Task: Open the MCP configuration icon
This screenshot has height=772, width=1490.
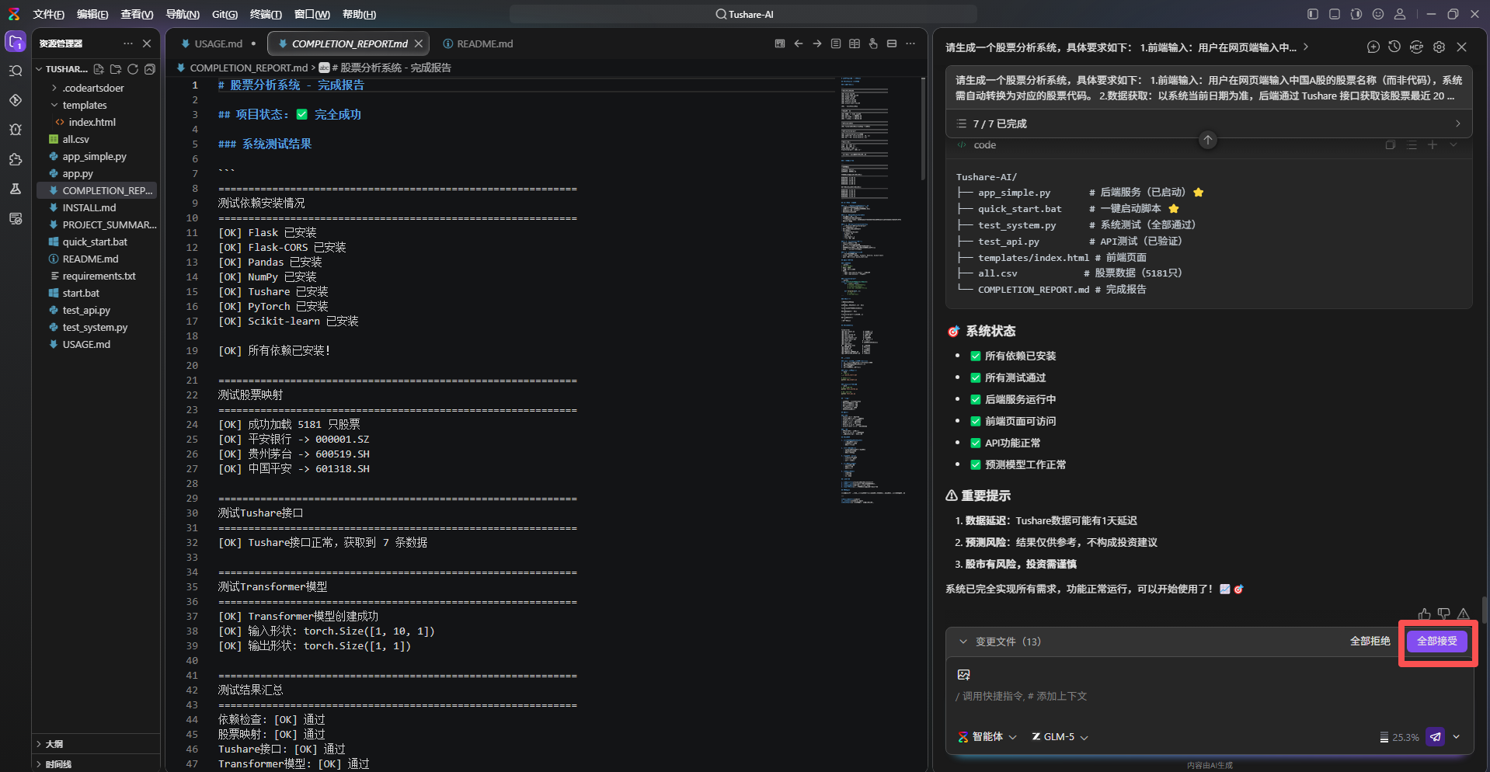Action: [x=1416, y=47]
